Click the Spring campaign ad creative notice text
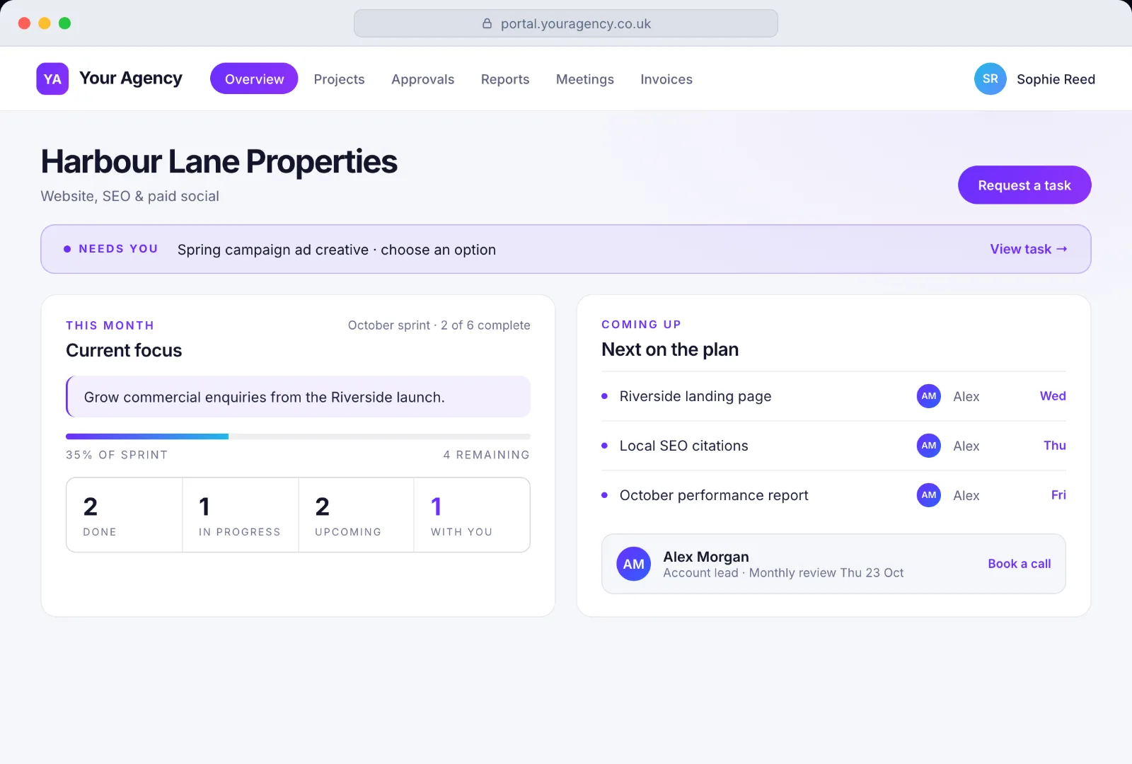Viewport: 1132px width, 764px height. coord(337,250)
